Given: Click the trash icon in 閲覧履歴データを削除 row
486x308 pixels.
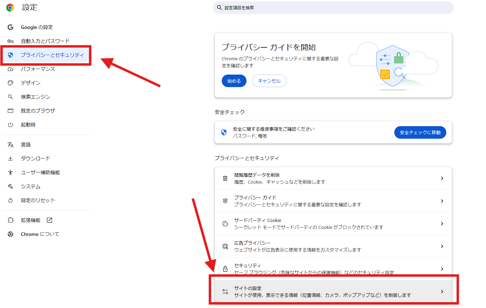Looking at the screenshot, I should 225,178.
